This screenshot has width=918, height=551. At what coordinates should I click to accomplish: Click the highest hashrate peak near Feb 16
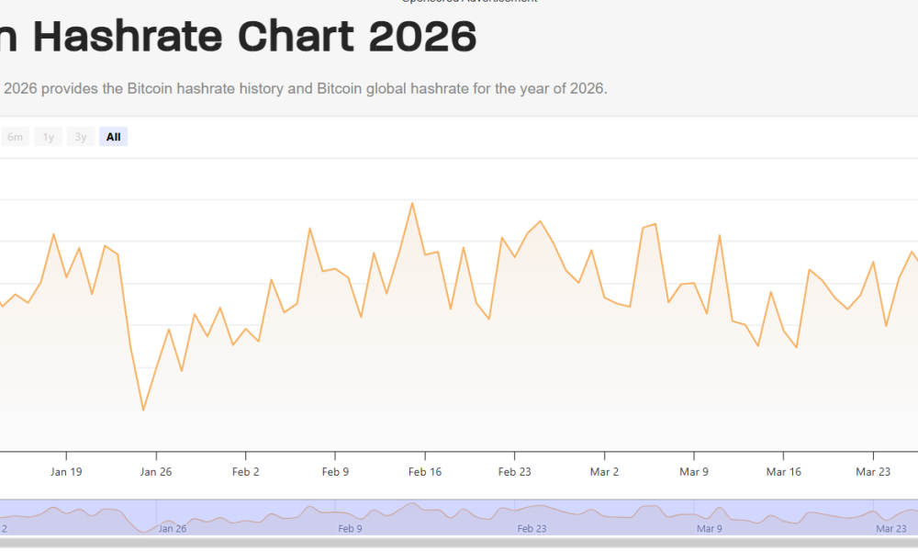(412, 203)
